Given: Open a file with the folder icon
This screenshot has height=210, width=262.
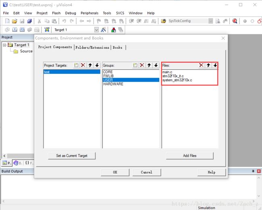Looking at the screenshot, I should [x=15, y=21].
